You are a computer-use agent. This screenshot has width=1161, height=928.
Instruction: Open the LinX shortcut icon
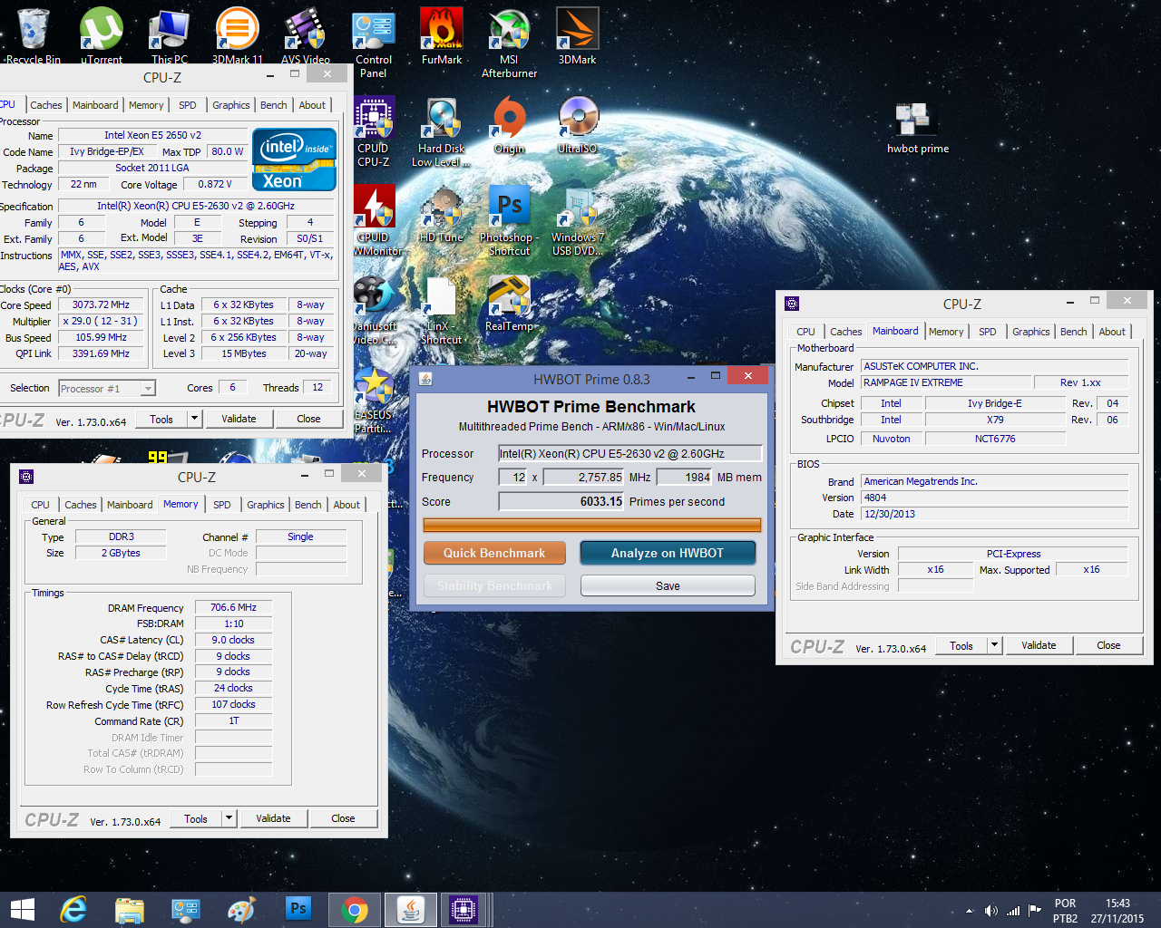(442, 309)
